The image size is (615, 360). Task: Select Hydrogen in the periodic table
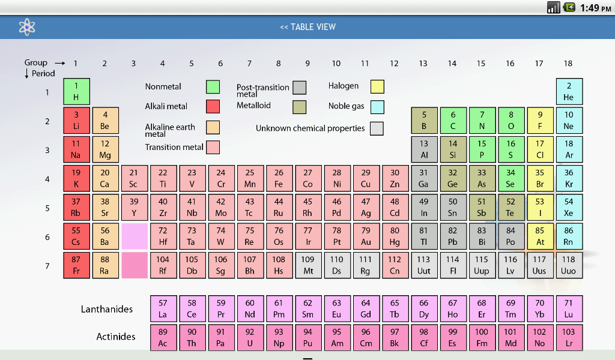tap(76, 91)
